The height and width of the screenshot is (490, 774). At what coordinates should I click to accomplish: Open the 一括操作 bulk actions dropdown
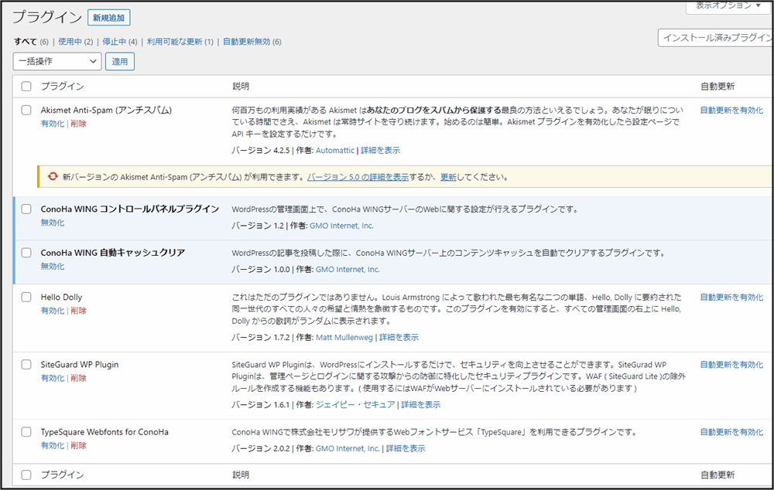click(x=57, y=61)
